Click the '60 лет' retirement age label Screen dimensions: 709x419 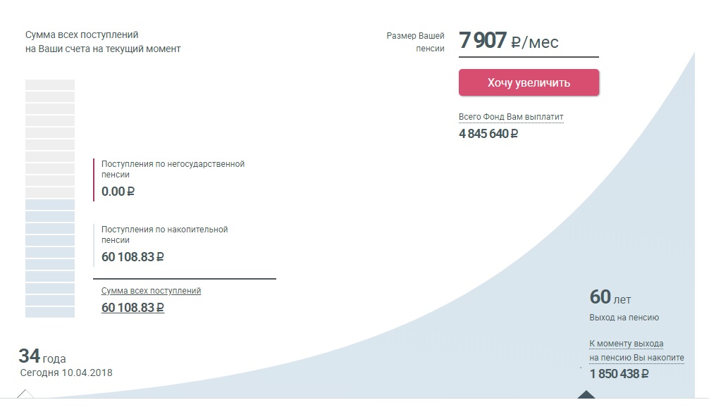[610, 297]
